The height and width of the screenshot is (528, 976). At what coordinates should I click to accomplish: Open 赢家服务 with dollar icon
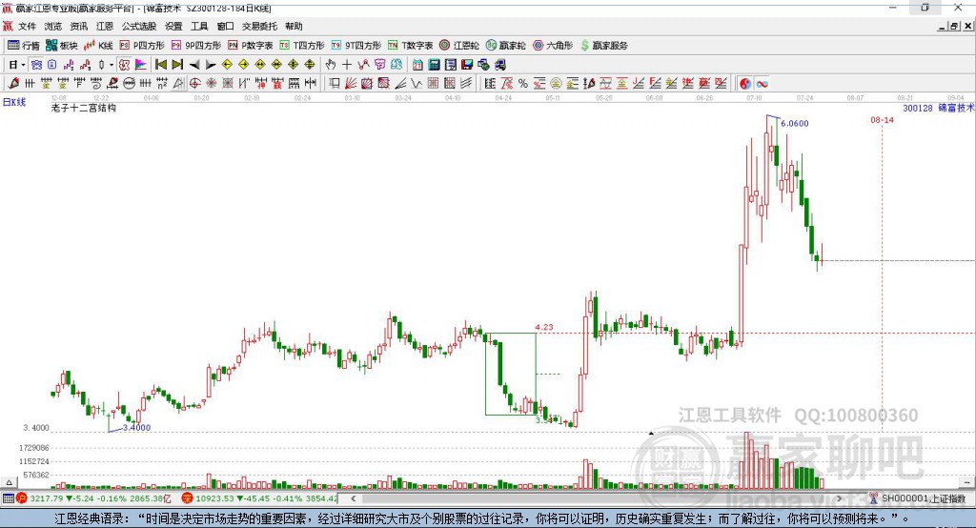603,46
